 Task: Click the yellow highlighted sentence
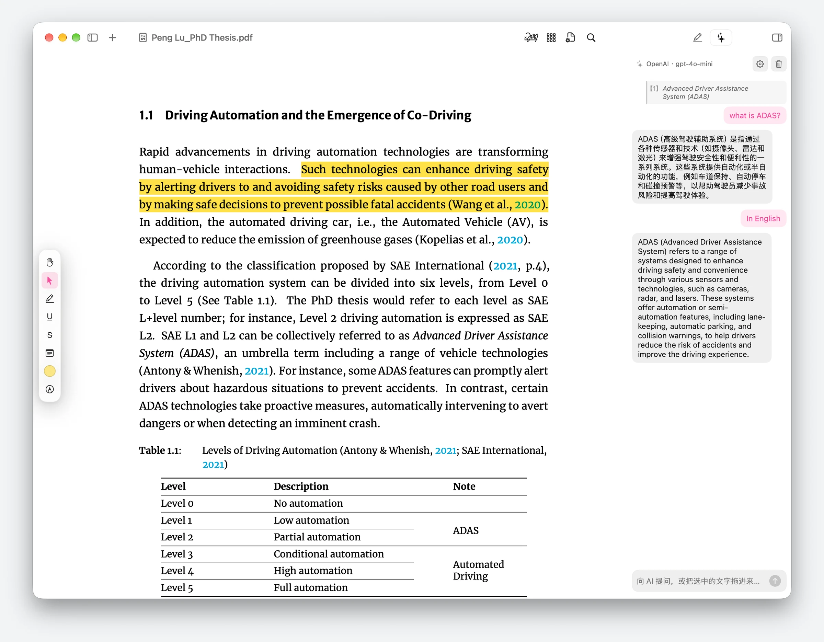coord(343,187)
